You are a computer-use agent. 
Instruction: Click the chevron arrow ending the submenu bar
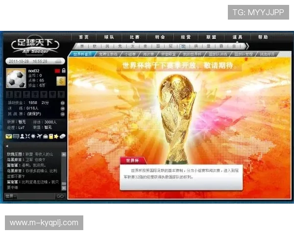click(x=247, y=46)
